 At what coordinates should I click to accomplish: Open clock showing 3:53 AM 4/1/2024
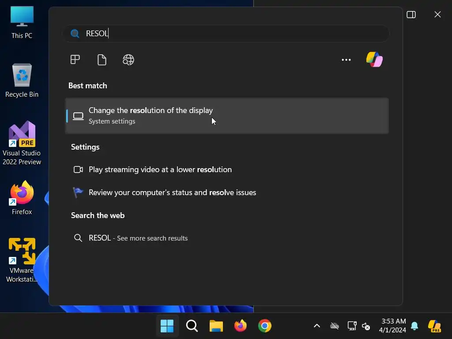pyautogui.click(x=392, y=326)
